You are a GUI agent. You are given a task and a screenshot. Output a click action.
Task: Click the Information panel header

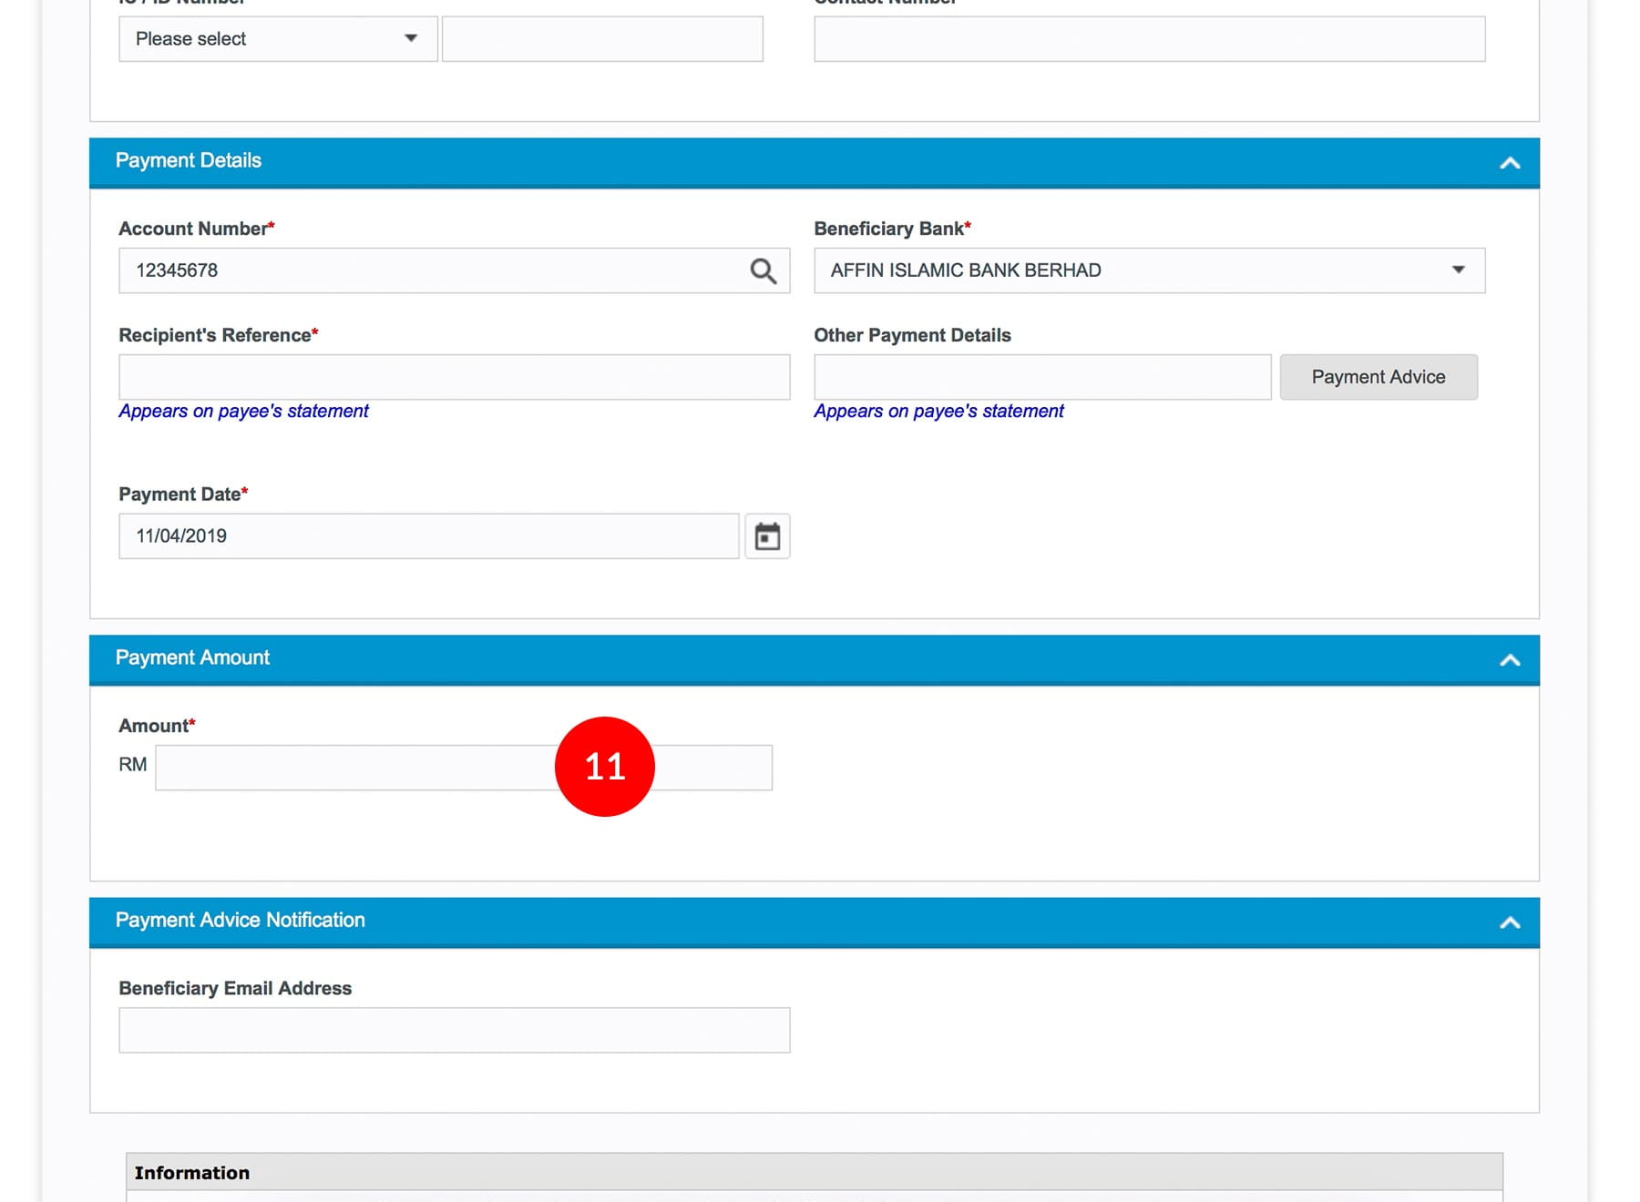point(814,1172)
